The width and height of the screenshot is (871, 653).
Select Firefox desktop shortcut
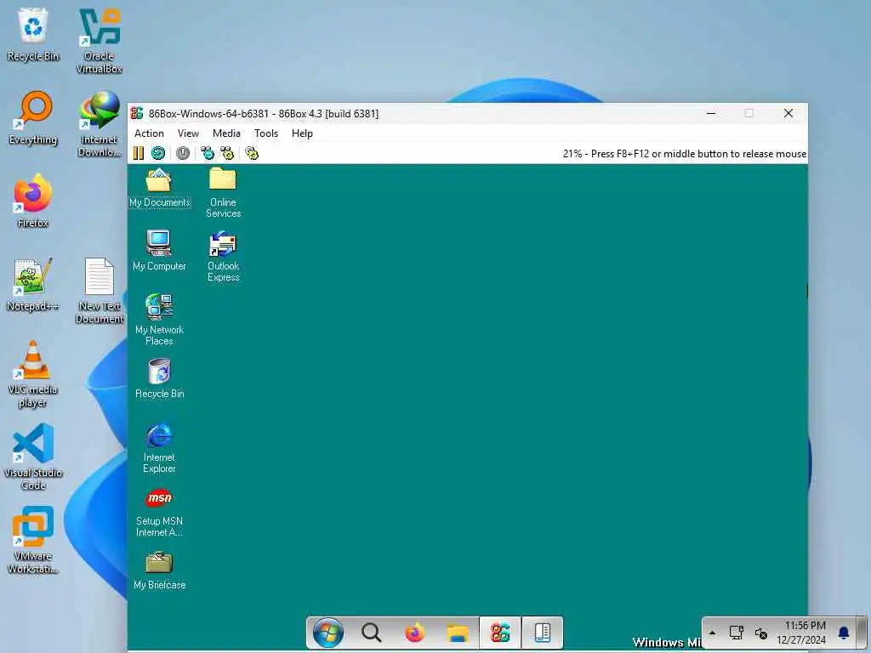tap(33, 202)
